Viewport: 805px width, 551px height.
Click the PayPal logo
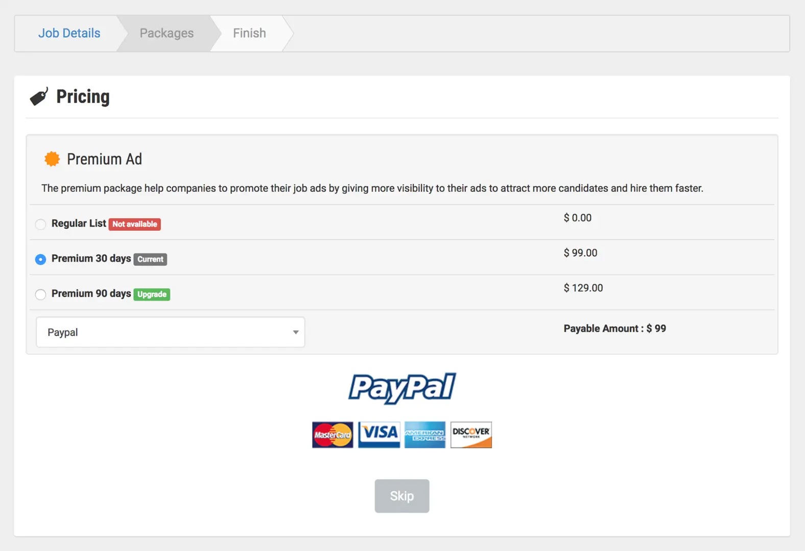(402, 388)
